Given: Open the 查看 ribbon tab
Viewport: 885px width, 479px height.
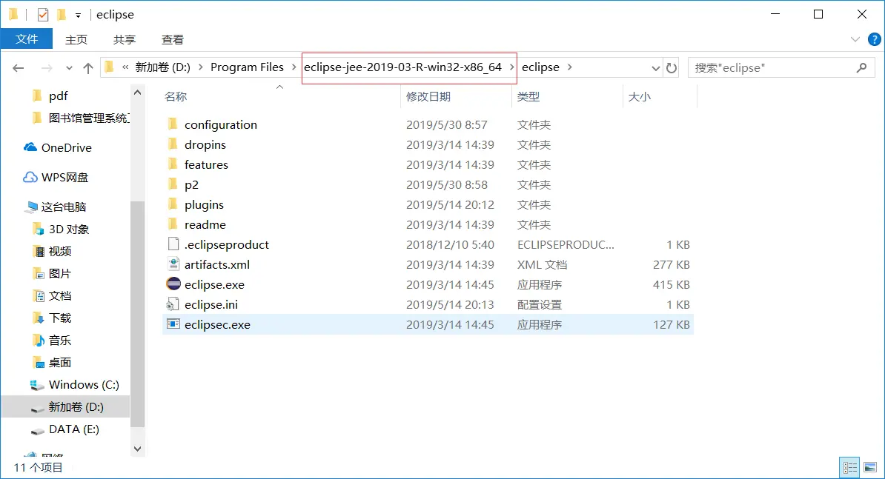Looking at the screenshot, I should pyautogui.click(x=172, y=39).
